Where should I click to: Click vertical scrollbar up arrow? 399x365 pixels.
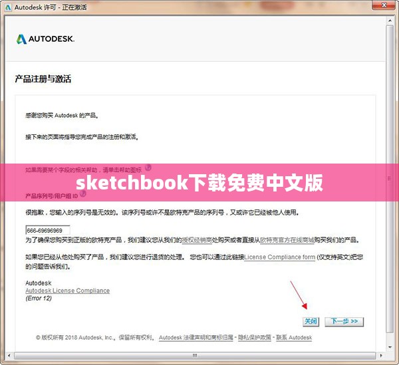click(390, 21)
